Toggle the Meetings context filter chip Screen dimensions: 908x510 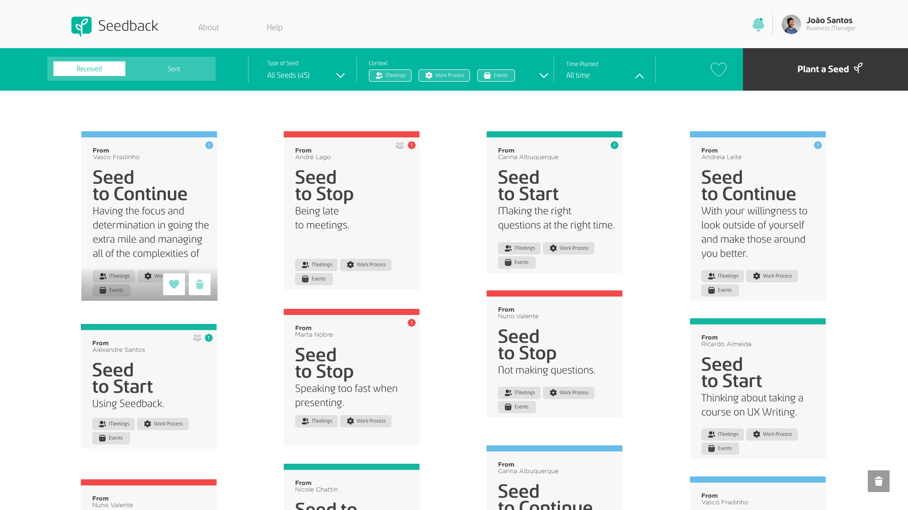[x=390, y=76]
